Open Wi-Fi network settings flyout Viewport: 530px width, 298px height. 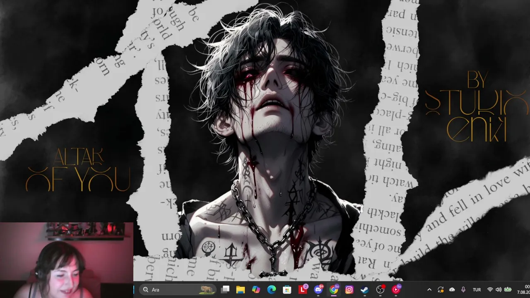point(490,290)
